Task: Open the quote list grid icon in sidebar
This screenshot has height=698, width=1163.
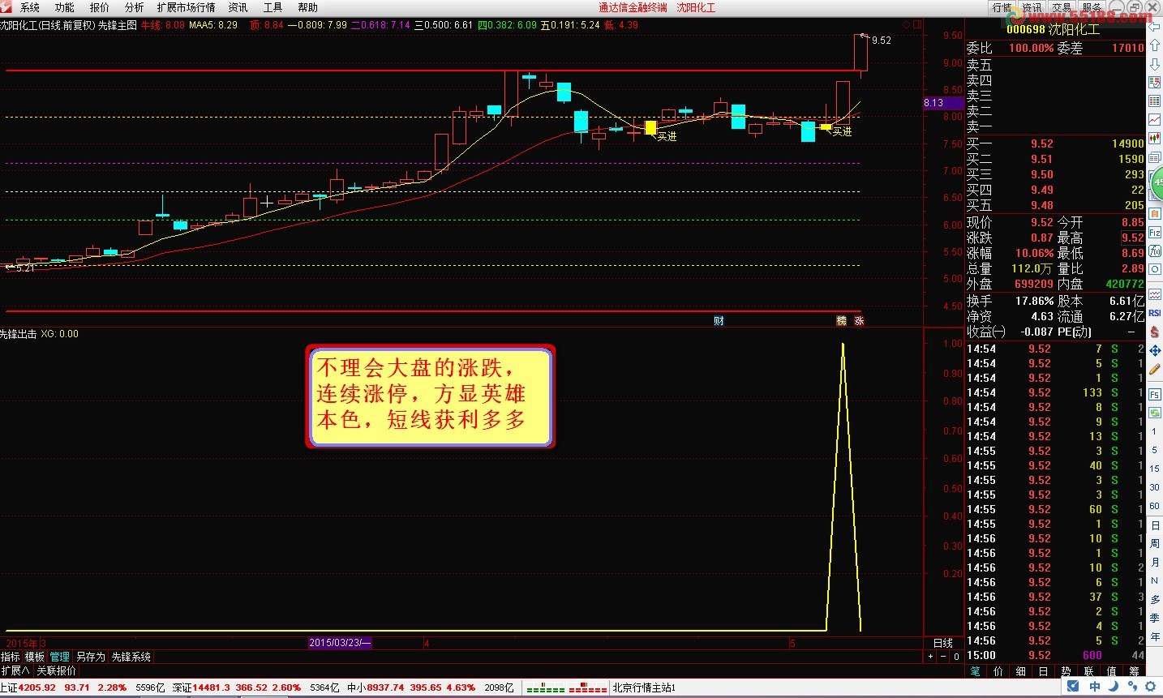Action: click(1155, 101)
